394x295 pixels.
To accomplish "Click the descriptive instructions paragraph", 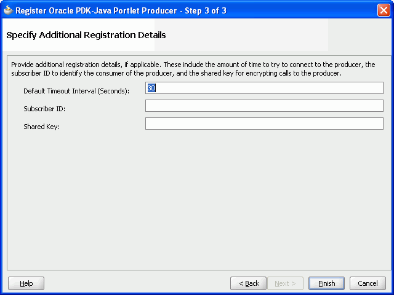I will click(x=193, y=69).
